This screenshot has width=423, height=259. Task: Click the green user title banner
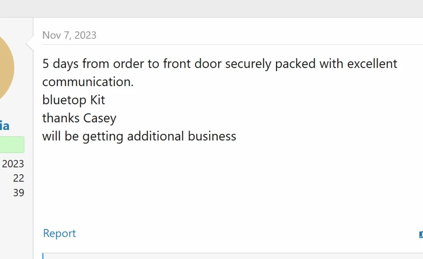point(12,145)
